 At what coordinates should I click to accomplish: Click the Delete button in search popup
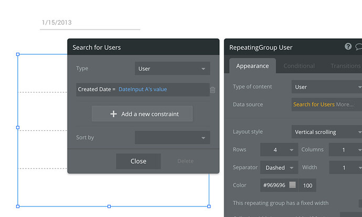[185, 161]
